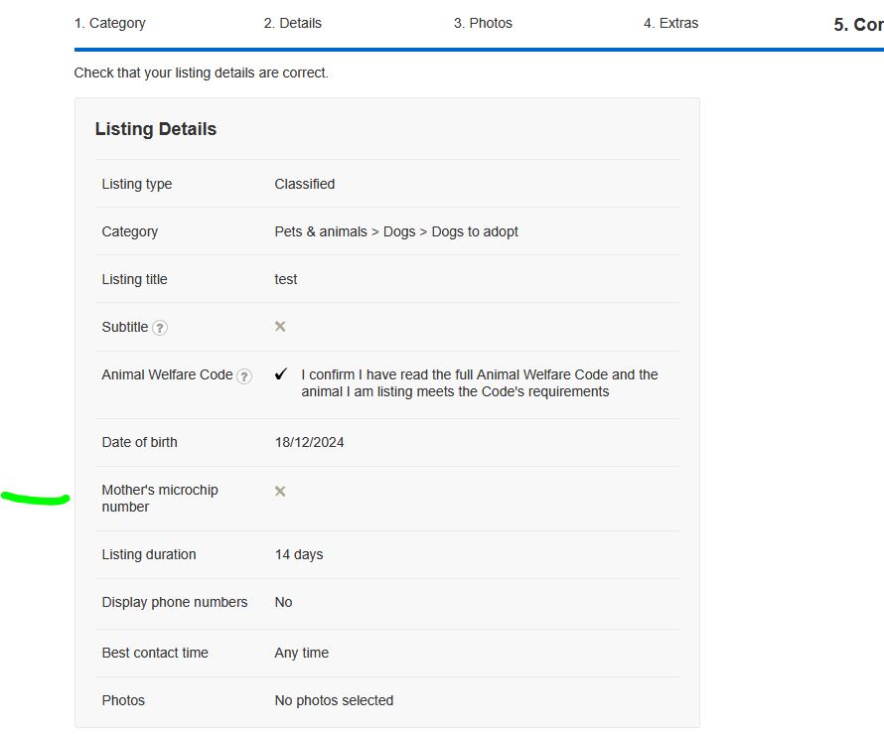Click help icon beside Animal Welfare Code
Image resolution: width=884 pixels, height=738 pixels.
pos(244,376)
